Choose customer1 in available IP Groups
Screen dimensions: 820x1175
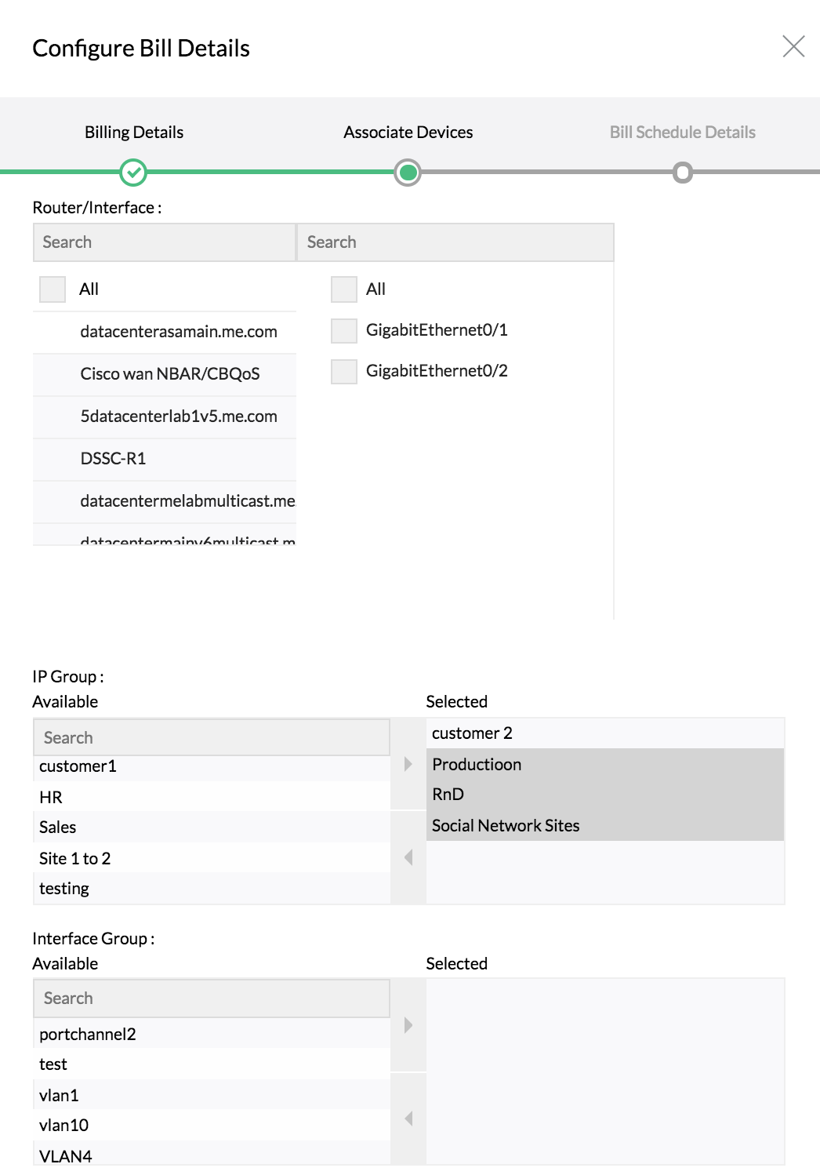tap(78, 766)
